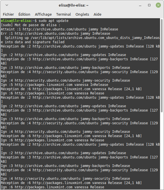Click the vertical scrollbar thumb

[162, 66]
